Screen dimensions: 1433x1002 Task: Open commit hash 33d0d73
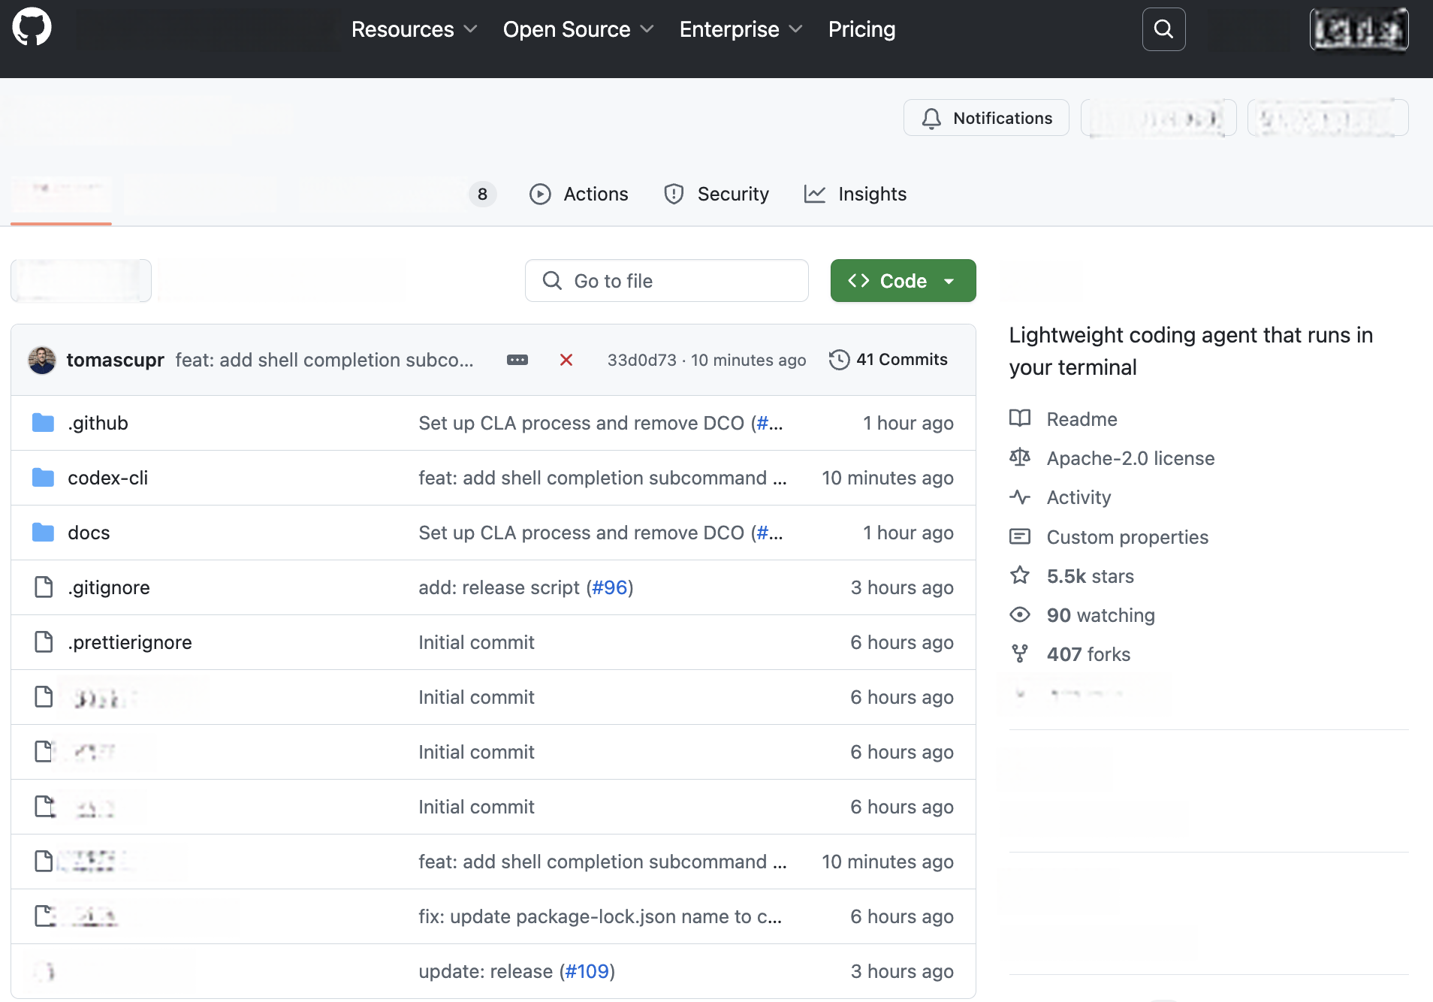tap(642, 360)
